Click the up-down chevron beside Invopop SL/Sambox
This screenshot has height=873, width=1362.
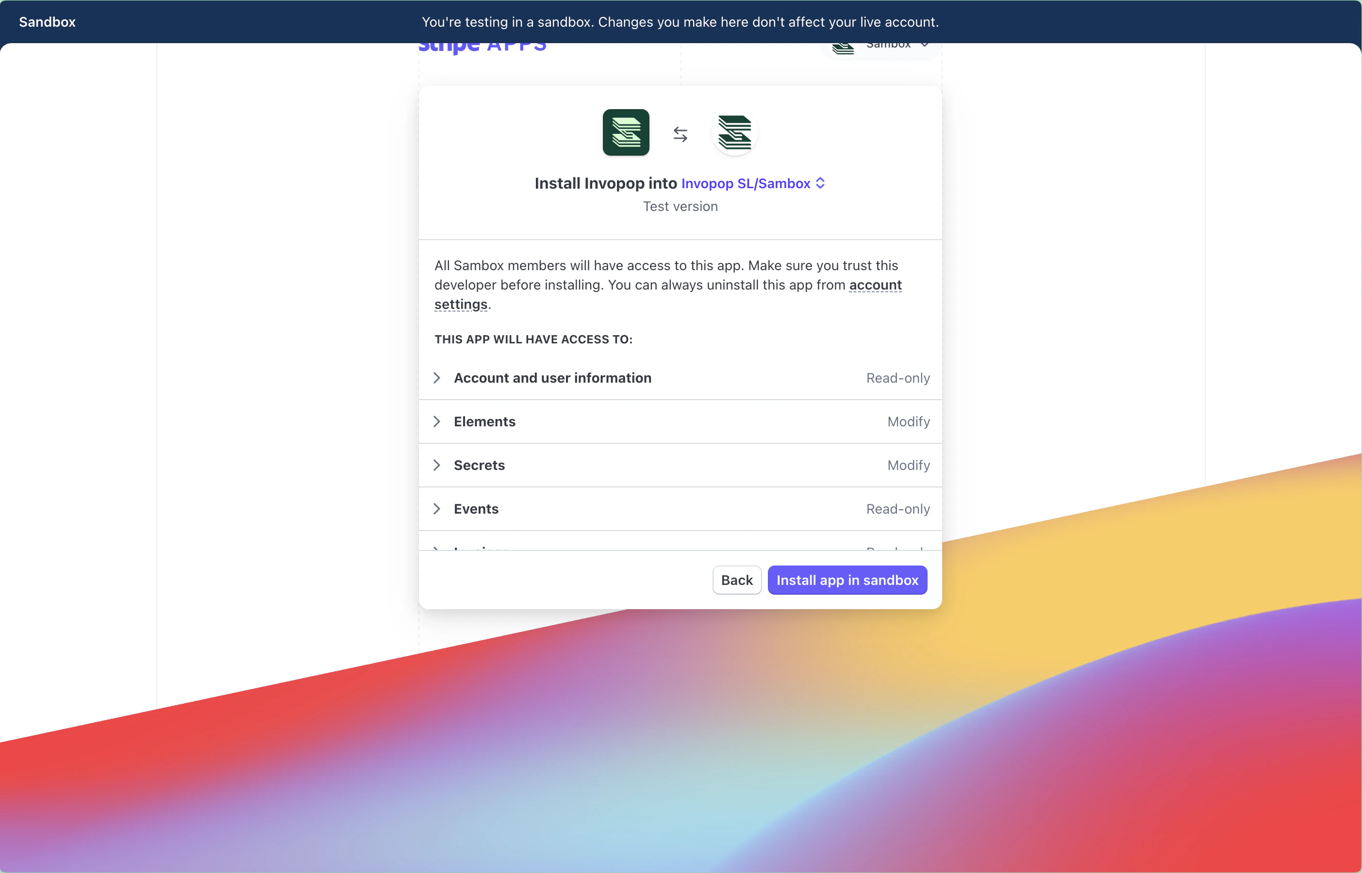(820, 183)
